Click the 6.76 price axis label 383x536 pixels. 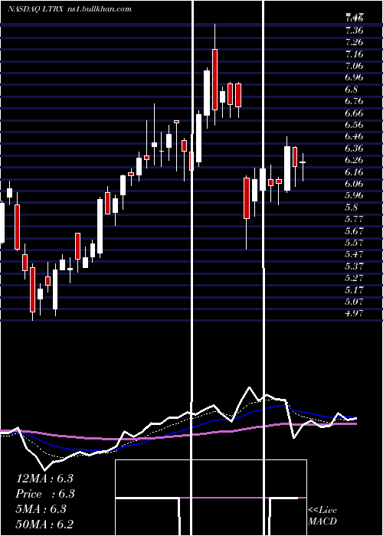[x=354, y=102]
